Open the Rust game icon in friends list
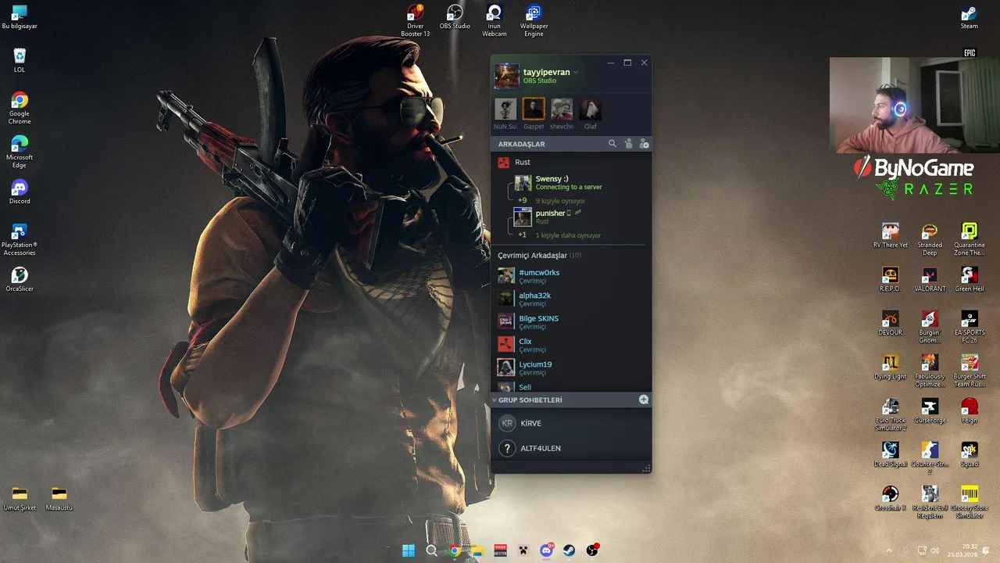This screenshot has width=1000, height=563. tap(504, 162)
